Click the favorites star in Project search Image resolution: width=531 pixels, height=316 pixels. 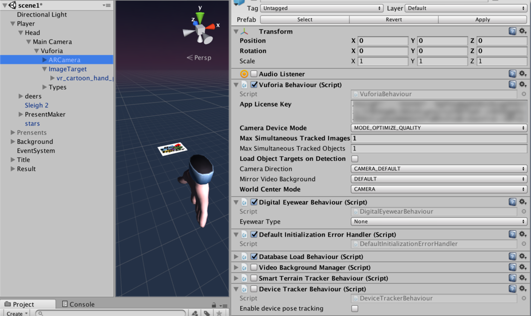tap(219, 313)
